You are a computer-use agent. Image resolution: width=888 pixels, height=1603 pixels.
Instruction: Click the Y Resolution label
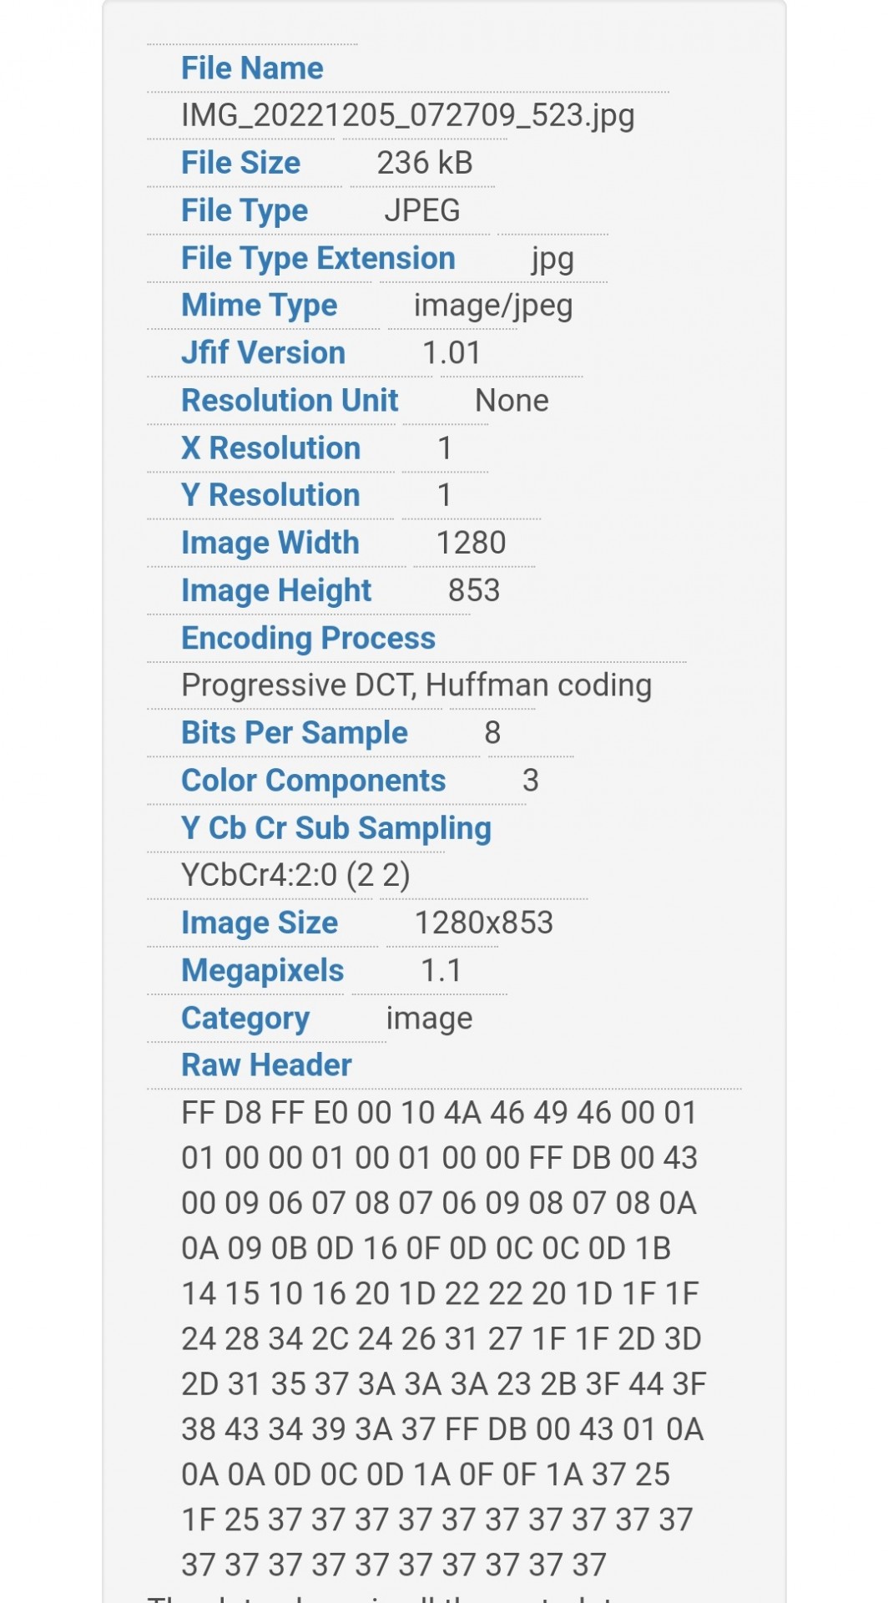click(270, 495)
